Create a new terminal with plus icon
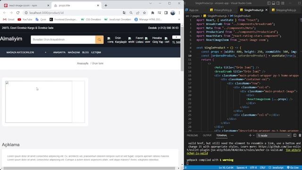This screenshot has height=170, width=302. tap(250, 136)
